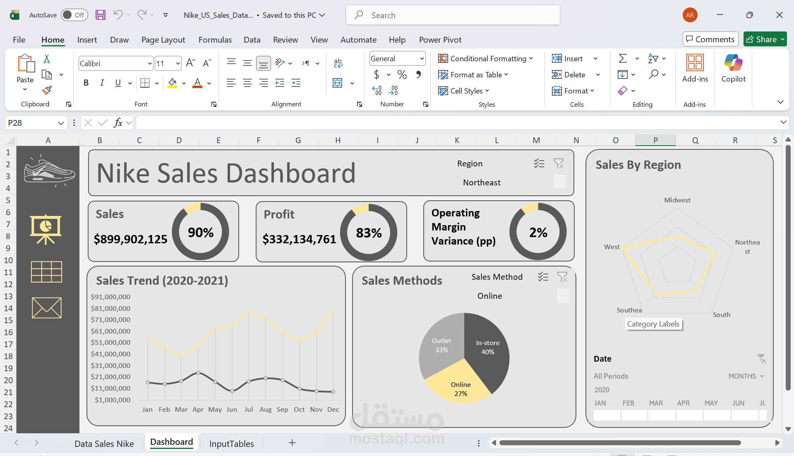The height and width of the screenshot is (456, 794).
Task: Open the Power Pivot ribbon tab
Action: (x=440, y=40)
